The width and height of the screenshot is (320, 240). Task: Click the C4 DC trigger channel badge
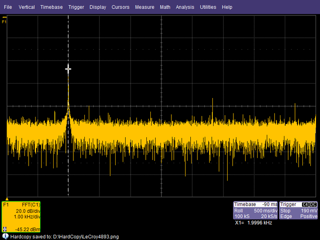tap(309, 205)
